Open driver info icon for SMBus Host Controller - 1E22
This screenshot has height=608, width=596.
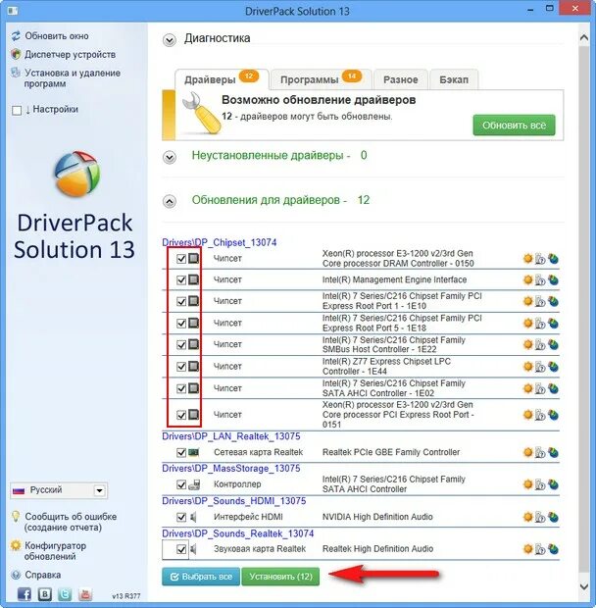point(540,344)
